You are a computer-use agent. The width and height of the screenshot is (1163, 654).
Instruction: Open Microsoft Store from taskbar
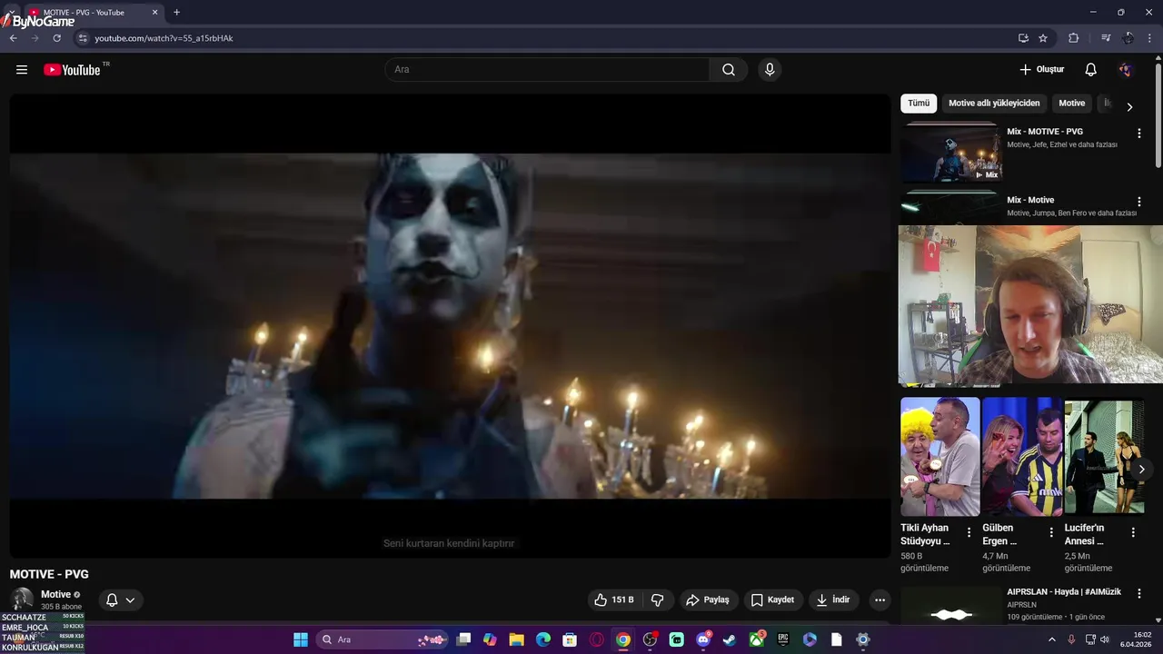pos(570,639)
